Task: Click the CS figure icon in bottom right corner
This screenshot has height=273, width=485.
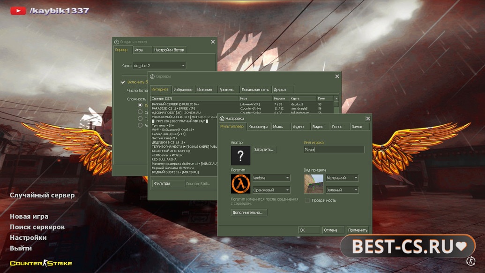Action: pyautogui.click(x=470, y=261)
